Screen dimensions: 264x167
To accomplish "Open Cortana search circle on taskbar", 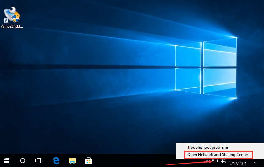I will [x=23, y=161].
